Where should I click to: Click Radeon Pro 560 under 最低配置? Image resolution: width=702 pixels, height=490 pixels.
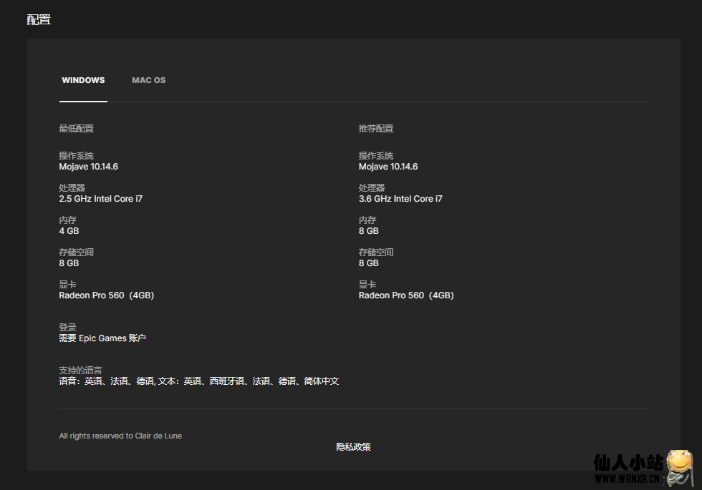click(x=106, y=295)
